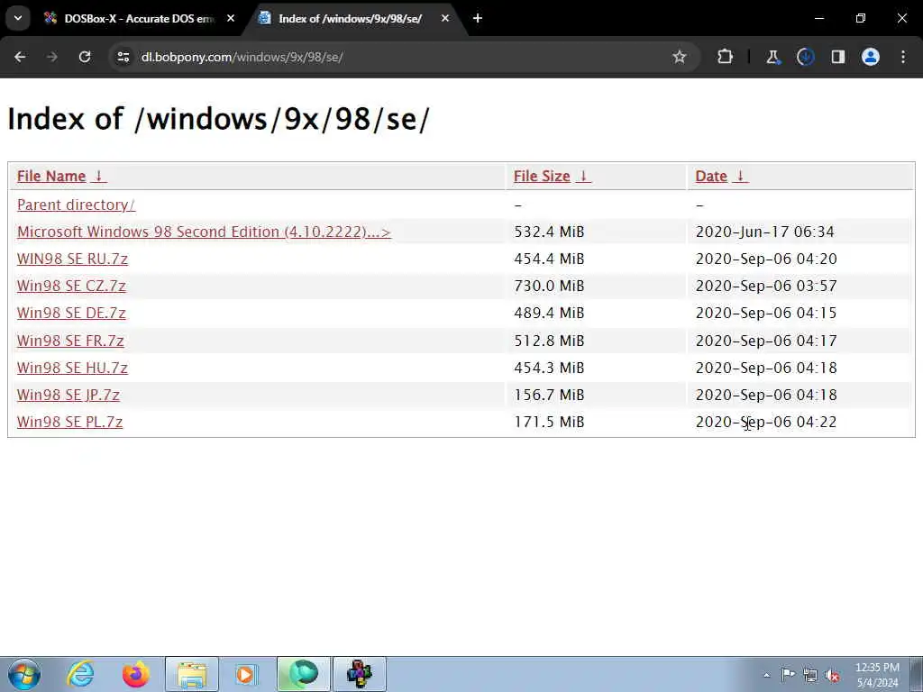Select the 532.4 MiB size cell
923x692 pixels.
click(x=549, y=232)
